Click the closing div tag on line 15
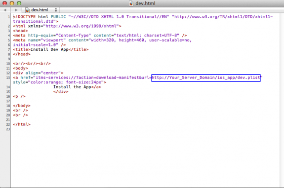The height and width of the screenshot is (188, 284). click(61, 92)
